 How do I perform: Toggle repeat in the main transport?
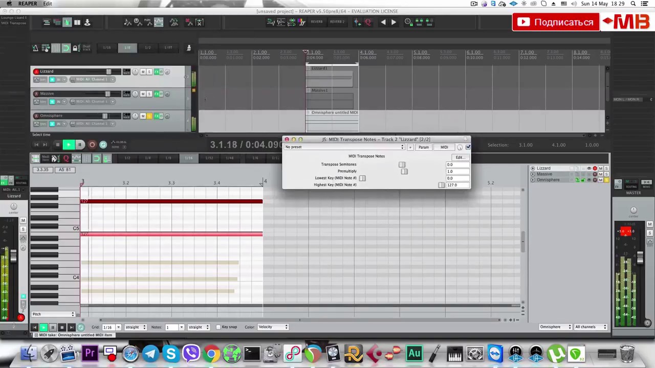(103, 145)
